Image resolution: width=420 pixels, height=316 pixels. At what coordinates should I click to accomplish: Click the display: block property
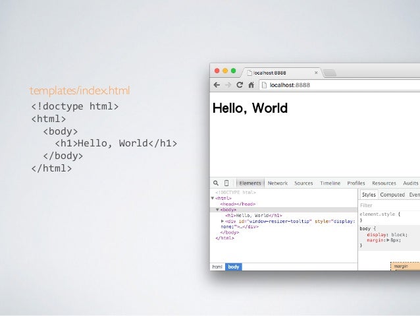[x=387, y=235]
